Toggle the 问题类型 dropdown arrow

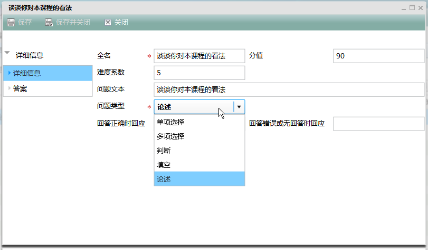239,107
